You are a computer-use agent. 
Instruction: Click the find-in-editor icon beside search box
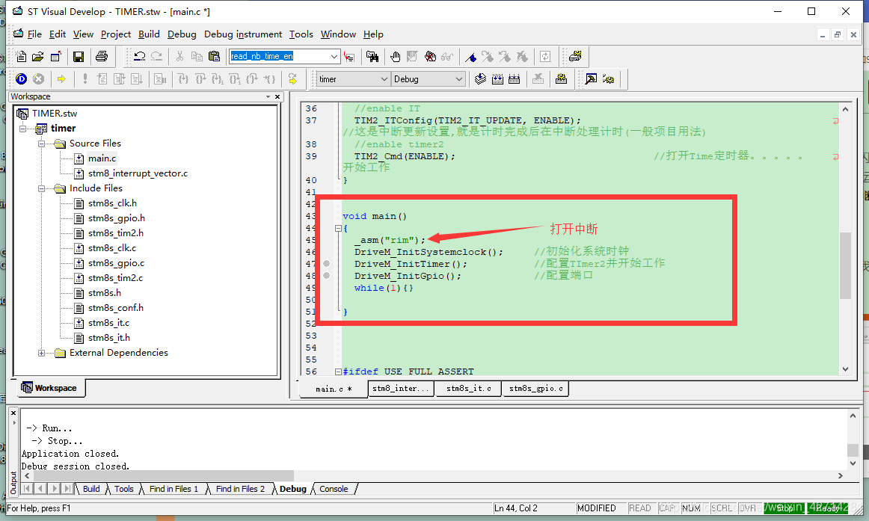click(x=349, y=57)
